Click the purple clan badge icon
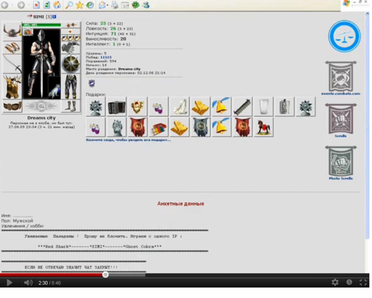372x298 pixels. click(x=92, y=84)
